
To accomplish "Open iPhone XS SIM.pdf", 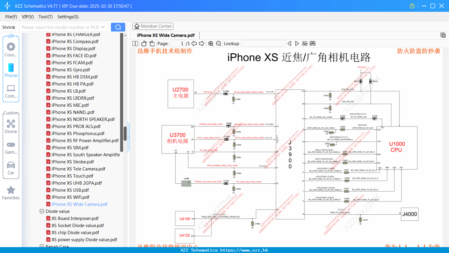I will [70, 148].
